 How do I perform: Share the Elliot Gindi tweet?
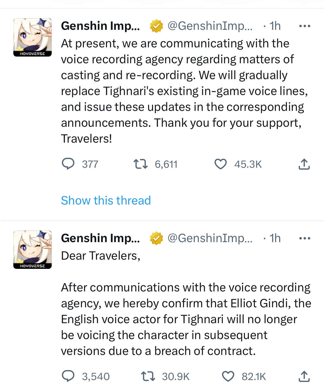pos(304,376)
